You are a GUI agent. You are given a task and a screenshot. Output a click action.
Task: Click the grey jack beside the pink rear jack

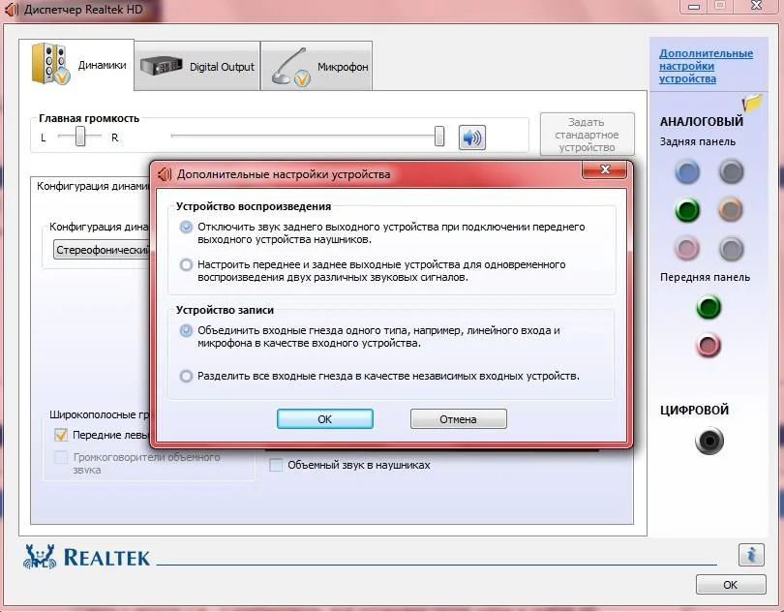731,249
